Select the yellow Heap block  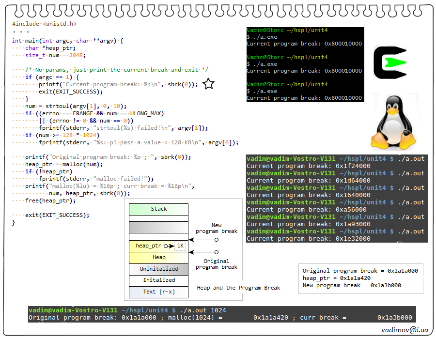click(158, 258)
